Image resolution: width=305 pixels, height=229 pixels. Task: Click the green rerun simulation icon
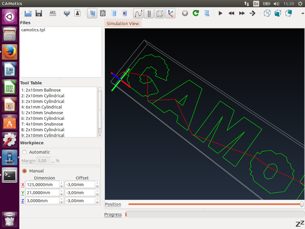[x=196, y=13]
